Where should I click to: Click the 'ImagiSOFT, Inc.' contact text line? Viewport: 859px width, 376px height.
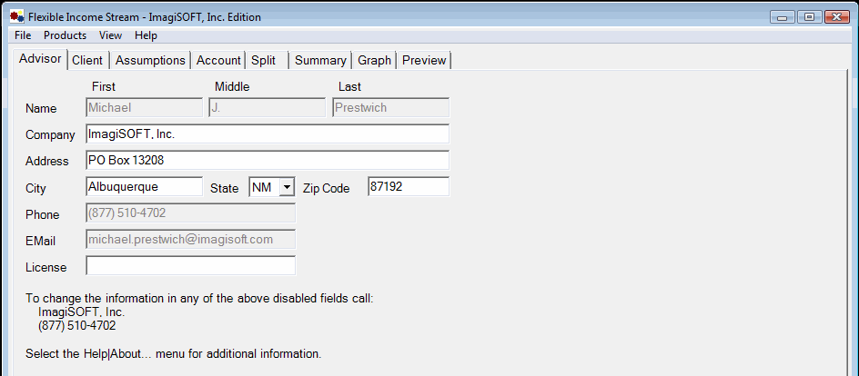(x=82, y=312)
